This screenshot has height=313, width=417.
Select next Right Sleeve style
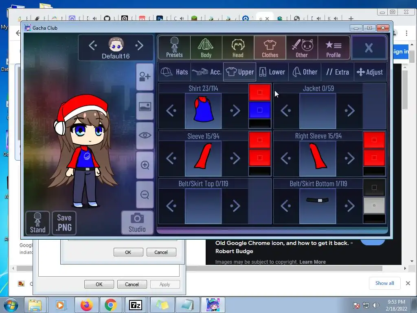[350, 159]
